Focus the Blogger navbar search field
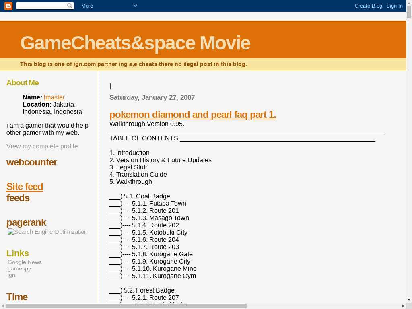Viewport: 412px width, 309px height. click(x=41, y=6)
